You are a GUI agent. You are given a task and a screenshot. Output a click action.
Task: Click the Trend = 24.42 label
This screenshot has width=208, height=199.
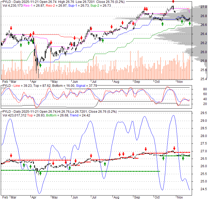point(80,115)
